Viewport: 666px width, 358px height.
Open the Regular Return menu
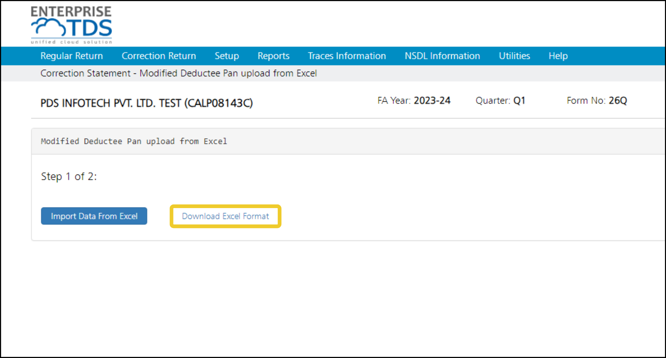pos(72,56)
